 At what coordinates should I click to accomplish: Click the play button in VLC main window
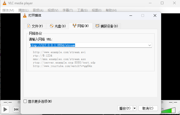pos(5,109)
